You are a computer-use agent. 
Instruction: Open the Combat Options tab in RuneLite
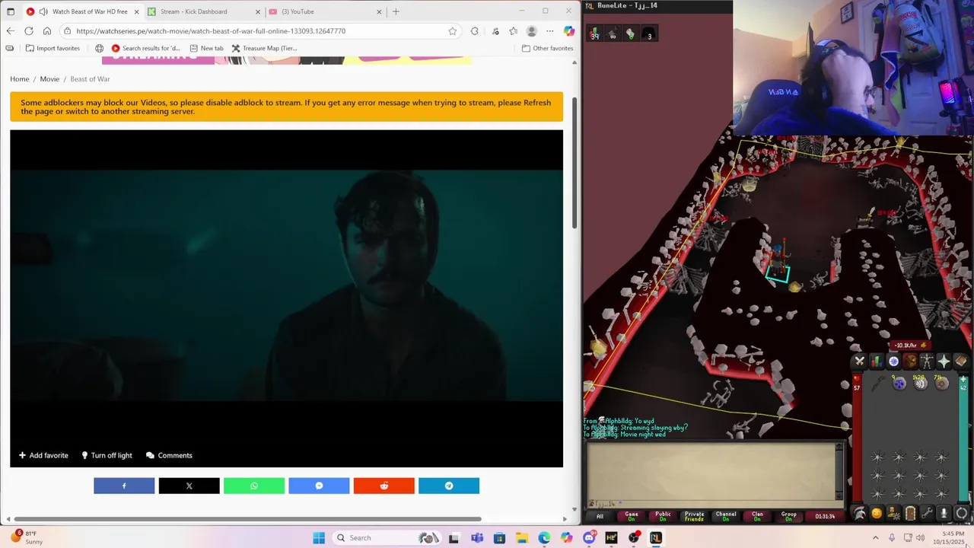click(860, 361)
